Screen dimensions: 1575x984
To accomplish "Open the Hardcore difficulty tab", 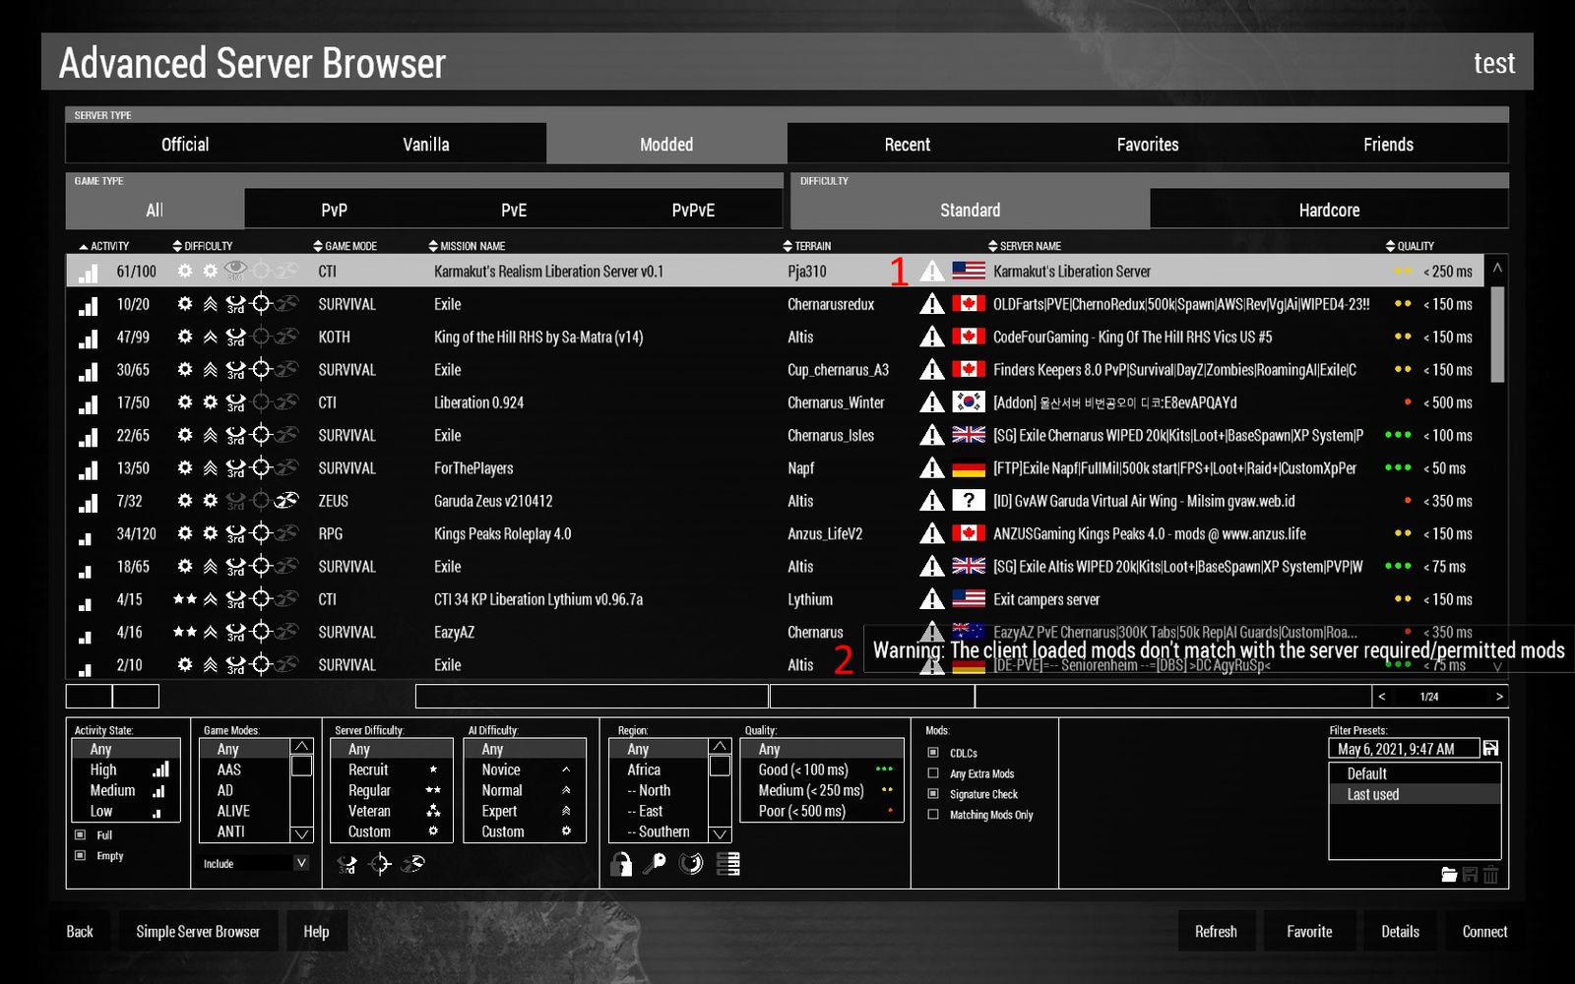I will click(x=1328, y=210).
